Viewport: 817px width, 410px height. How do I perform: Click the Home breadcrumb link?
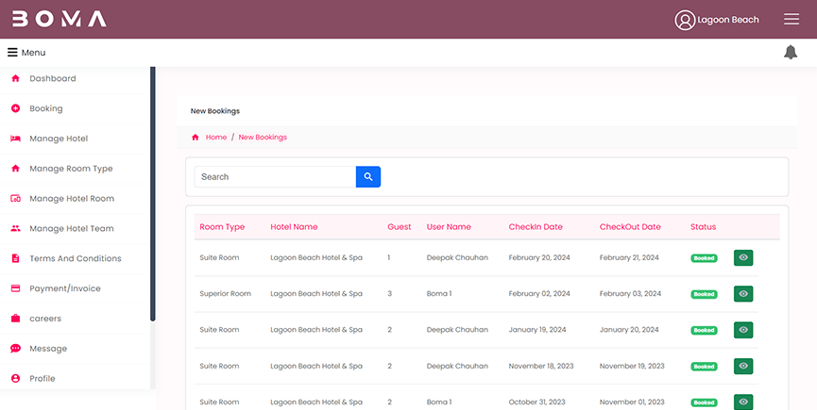[216, 138]
